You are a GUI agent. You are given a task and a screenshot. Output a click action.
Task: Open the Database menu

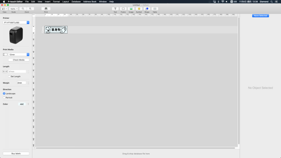(x=76, y=2)
